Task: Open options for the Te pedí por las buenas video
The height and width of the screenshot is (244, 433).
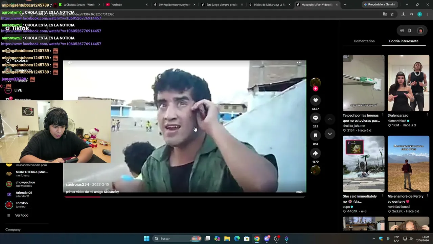Action: 383,115
